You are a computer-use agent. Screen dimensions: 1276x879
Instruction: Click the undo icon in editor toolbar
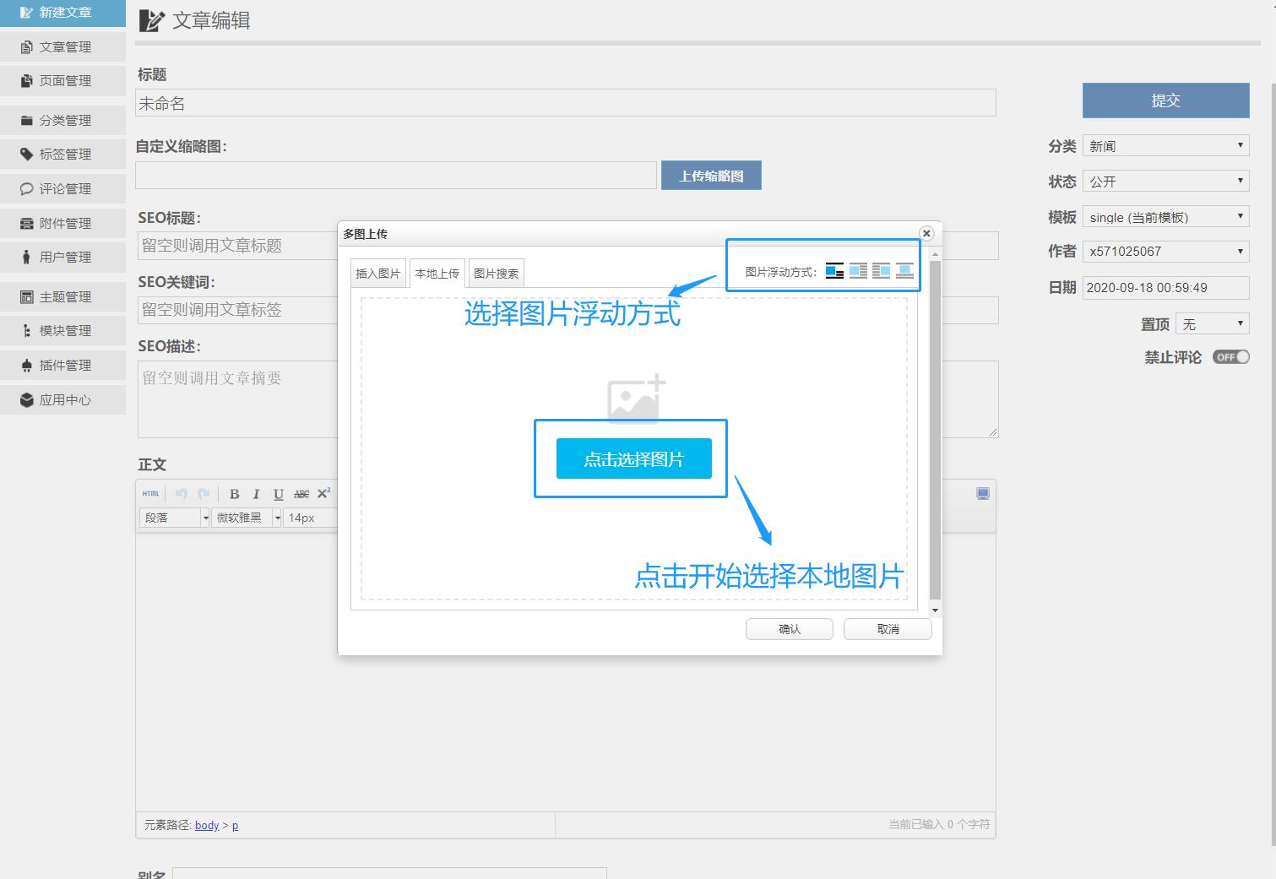click(181, 494)
